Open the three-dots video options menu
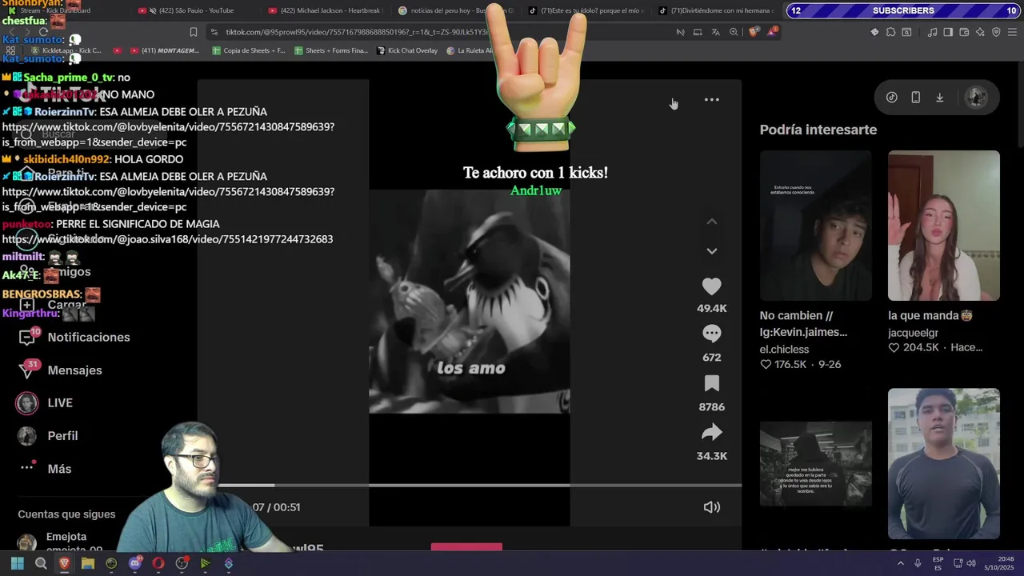Viewport: 1024px width, 576px height. [711, 100]
